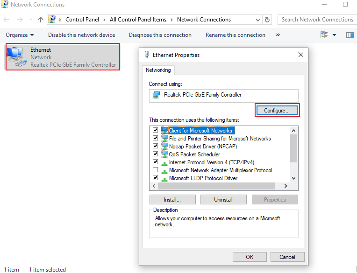Viewport: 357px width, 273px height.
Task: Choose Rename this connection
Action: (x=235, y=35)
